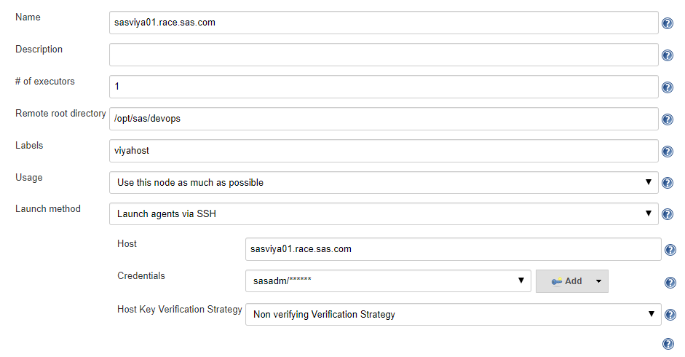This screenshot has width=685, height=357.
Task: Show help for the Usage dropdown
Action: (x=667, y=183)
